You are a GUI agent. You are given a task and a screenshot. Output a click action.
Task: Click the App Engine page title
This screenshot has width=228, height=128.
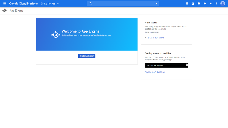point(16,10)
